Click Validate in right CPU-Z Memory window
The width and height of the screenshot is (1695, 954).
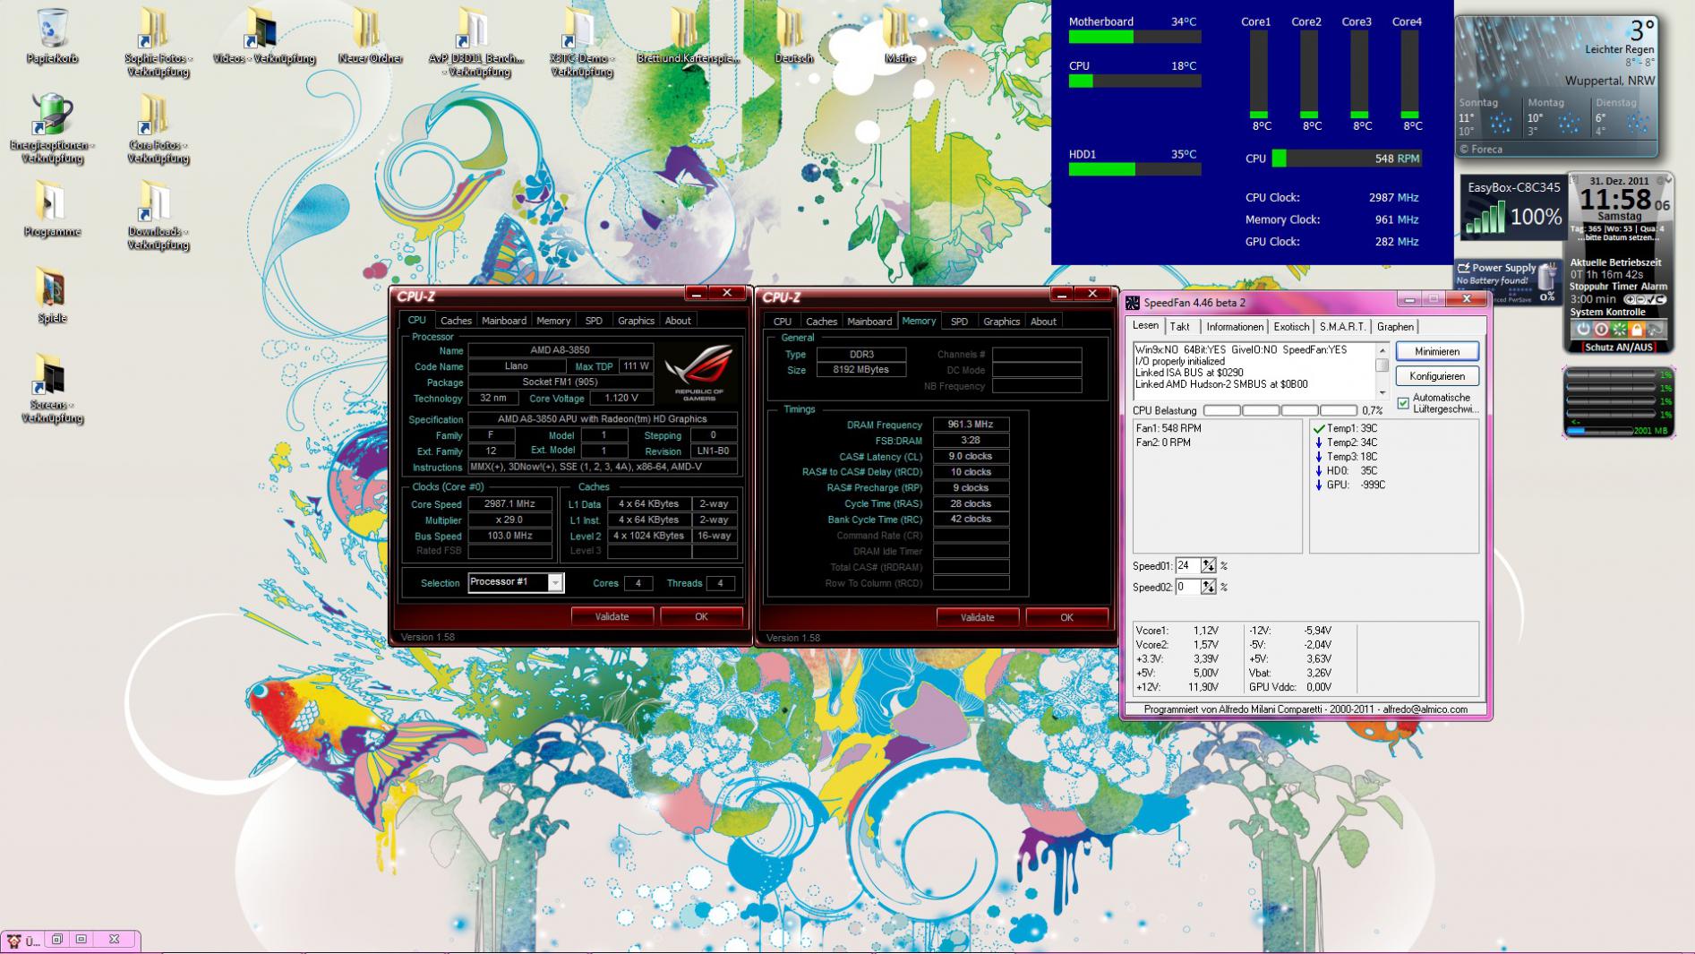[x=977, y=617]
